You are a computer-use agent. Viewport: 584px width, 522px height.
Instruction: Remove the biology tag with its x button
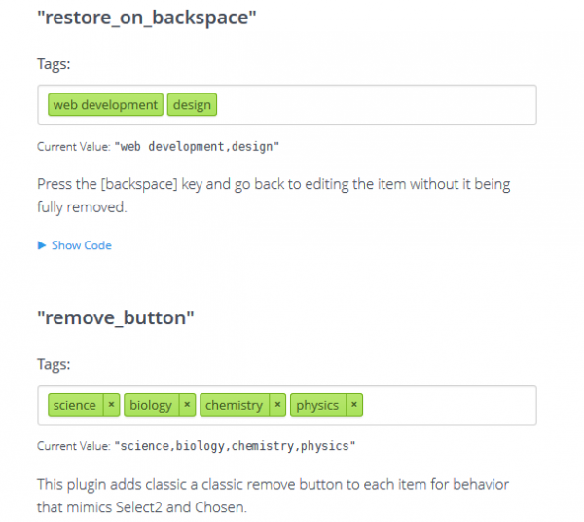coord(187,405)
